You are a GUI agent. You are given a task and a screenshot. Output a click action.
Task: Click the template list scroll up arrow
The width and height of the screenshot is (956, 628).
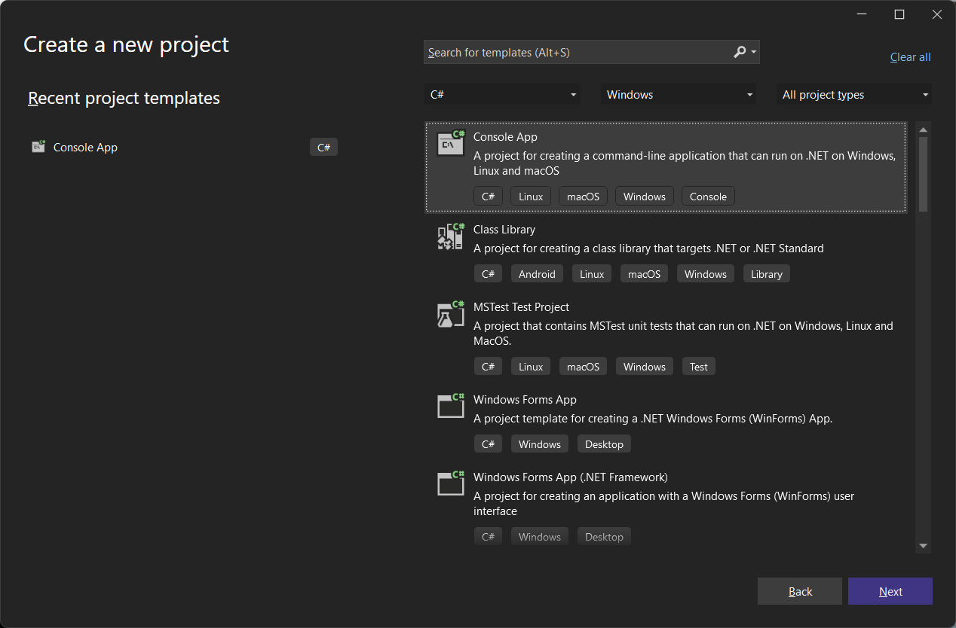pos(923,130)
